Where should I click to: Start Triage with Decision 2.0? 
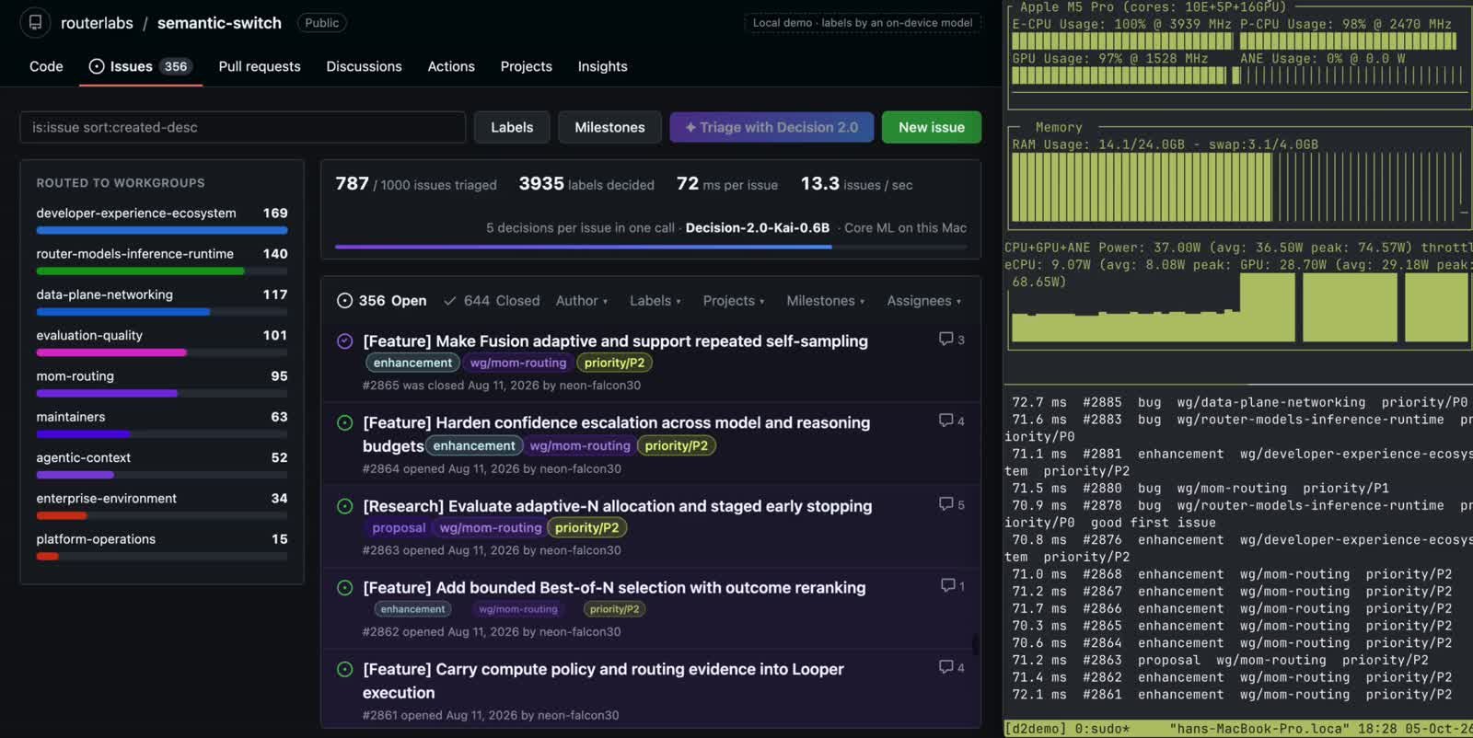(771, 127)
